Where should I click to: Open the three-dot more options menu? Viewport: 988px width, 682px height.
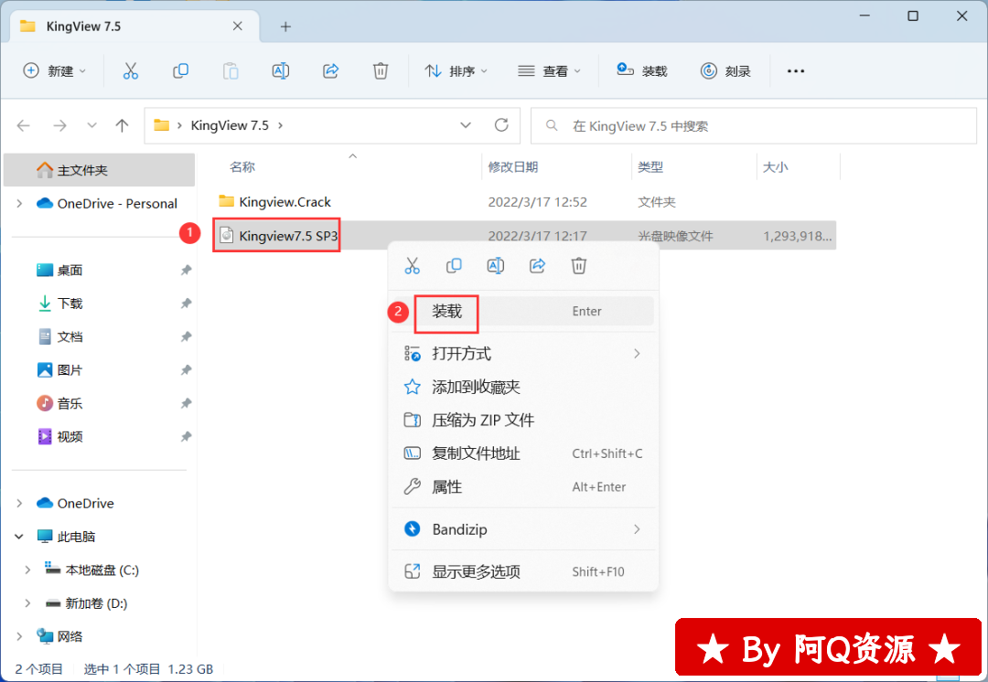[796, 70]
